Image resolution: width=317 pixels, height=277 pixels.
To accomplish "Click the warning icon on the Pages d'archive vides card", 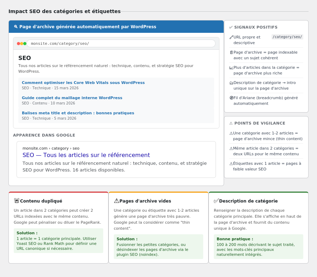I will [x=117, y=201].
